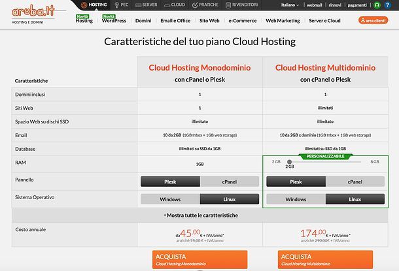
Task: Select the HOSTING top bar tab
Action: [x=94, y=5]
